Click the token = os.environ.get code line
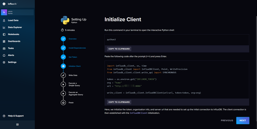The image size is (257, 129). point(132,79)
